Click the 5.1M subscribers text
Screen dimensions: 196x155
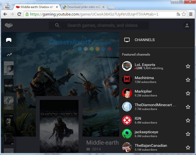146,150
